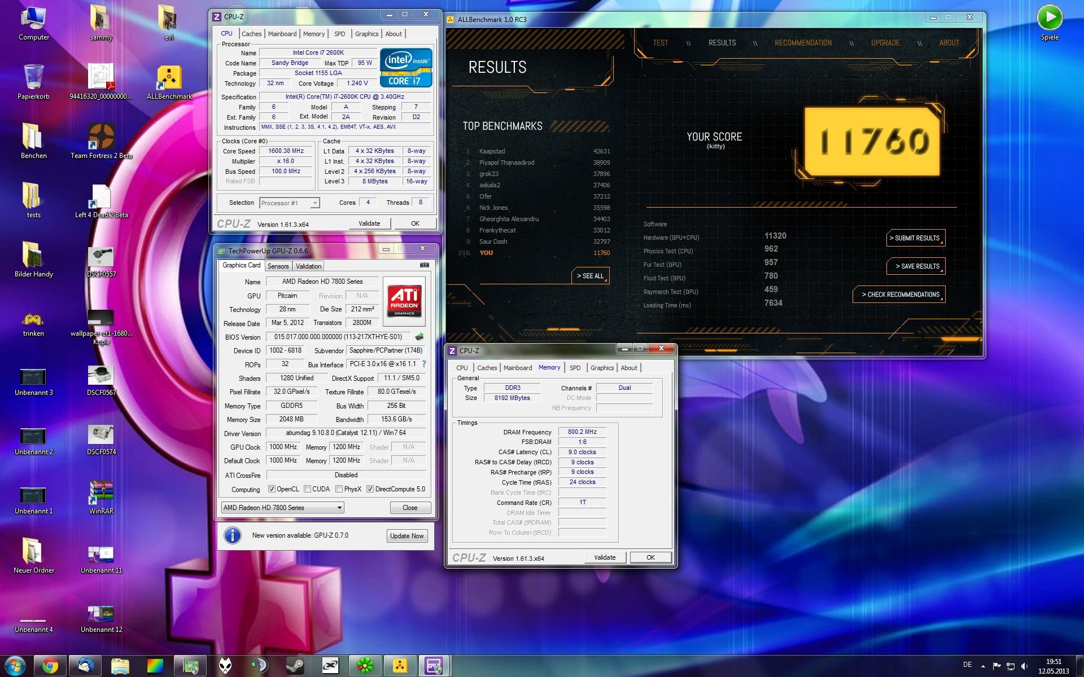Open the AMD Radeon HD 7800 Series dropdown
The image size is (1084, 677).
click(x=283, y=508)
